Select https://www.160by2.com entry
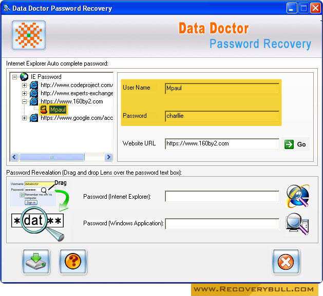This screenshot has width=323, height=296. [x=72, y=101]
